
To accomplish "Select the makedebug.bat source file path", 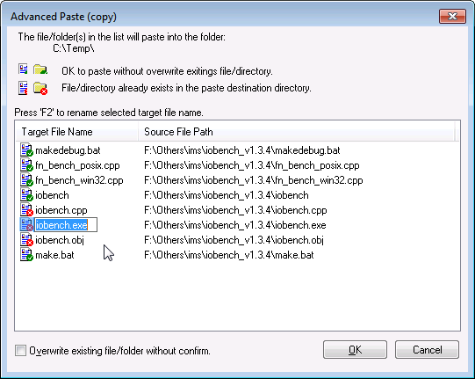I will 242,150.
